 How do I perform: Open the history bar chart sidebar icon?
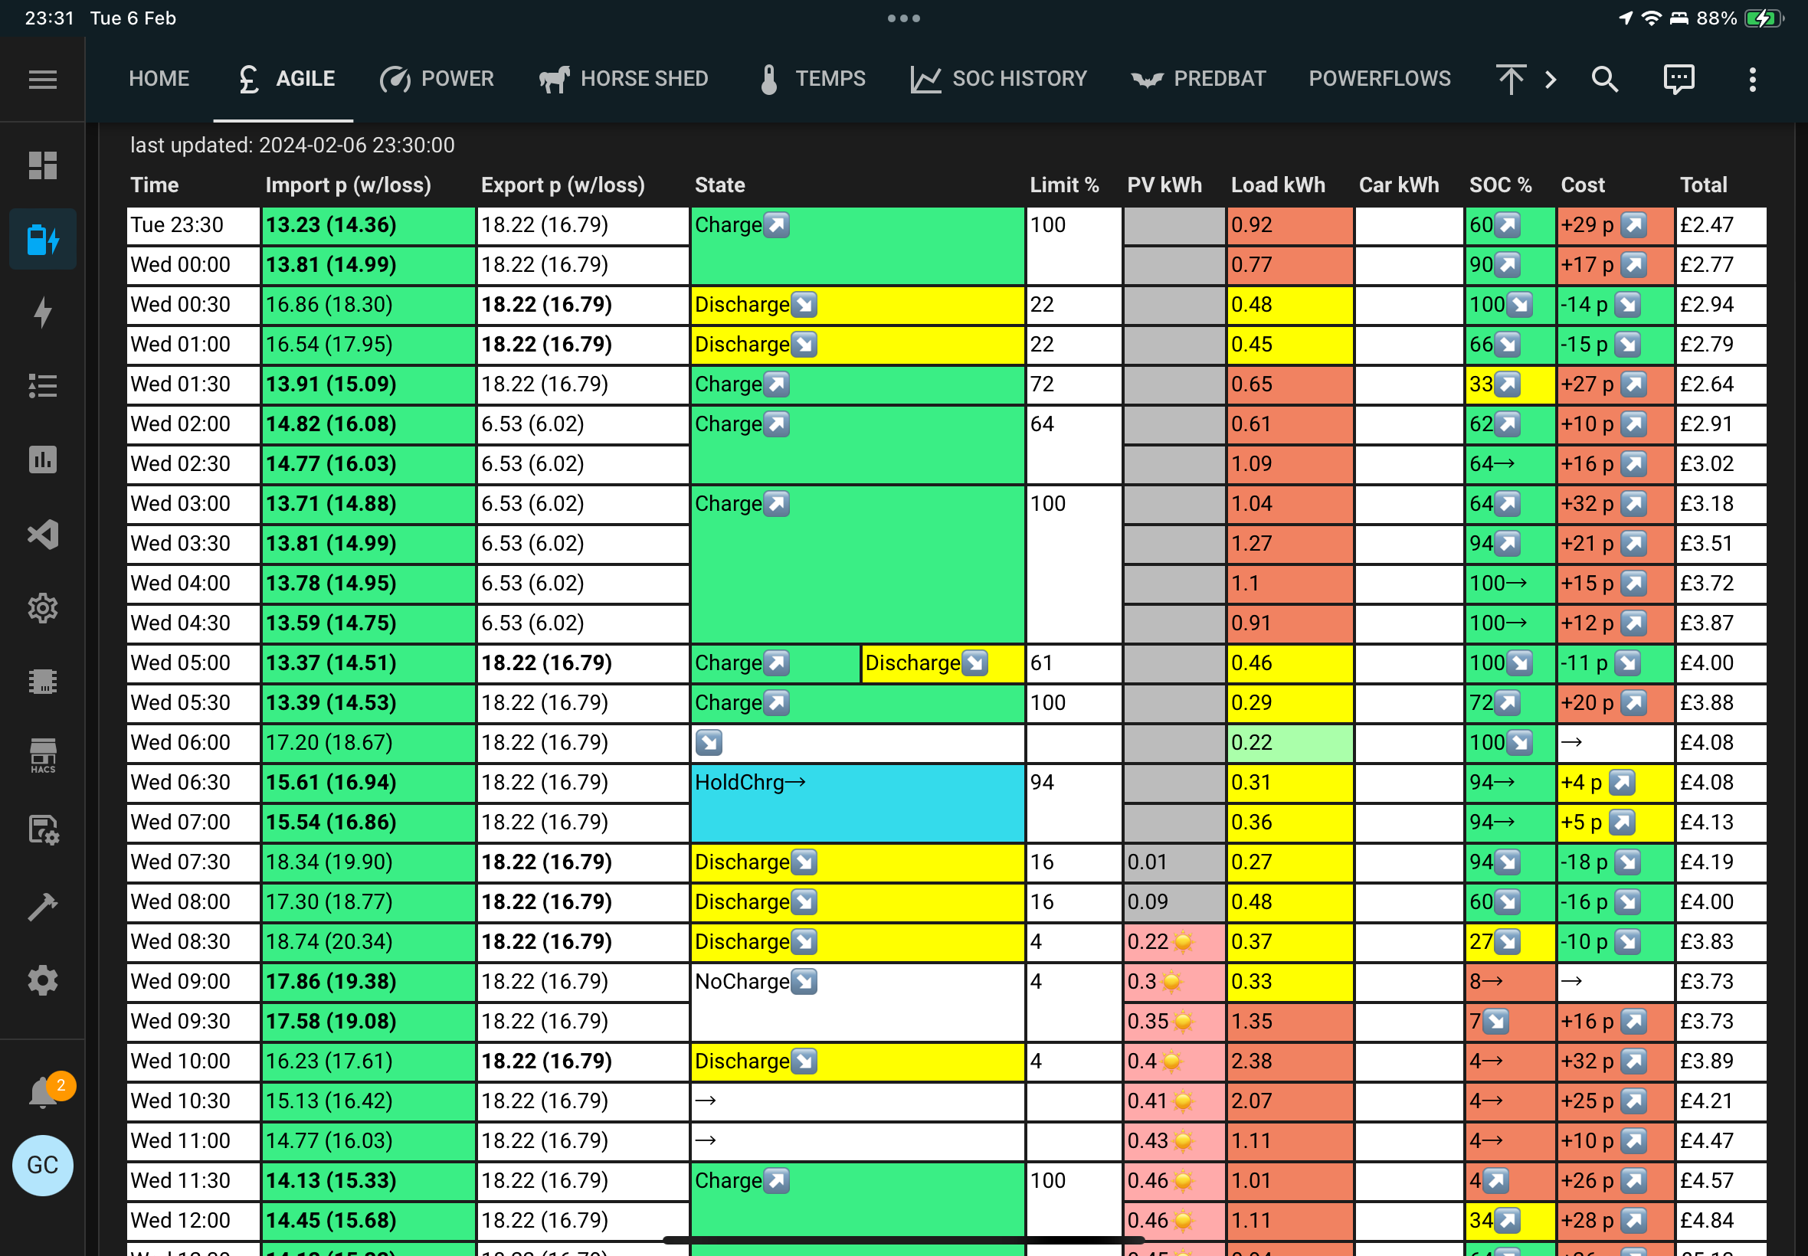click(x=42, y=460)
